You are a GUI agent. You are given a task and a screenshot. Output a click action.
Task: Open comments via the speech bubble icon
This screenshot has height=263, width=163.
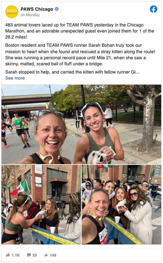[29, 255]
